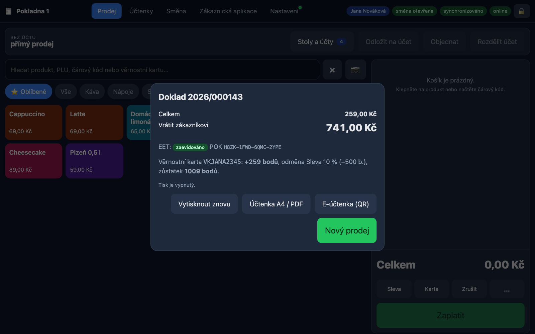Open the Směna tab

point(176,11)
